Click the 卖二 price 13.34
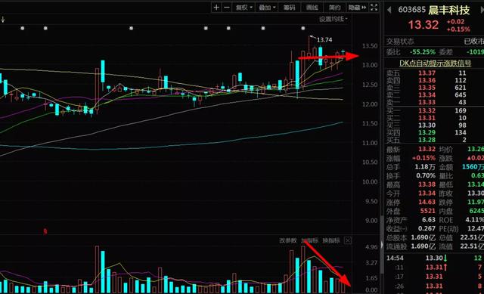The height and width of the screenshot is (294, 484). tap(427, 95)
